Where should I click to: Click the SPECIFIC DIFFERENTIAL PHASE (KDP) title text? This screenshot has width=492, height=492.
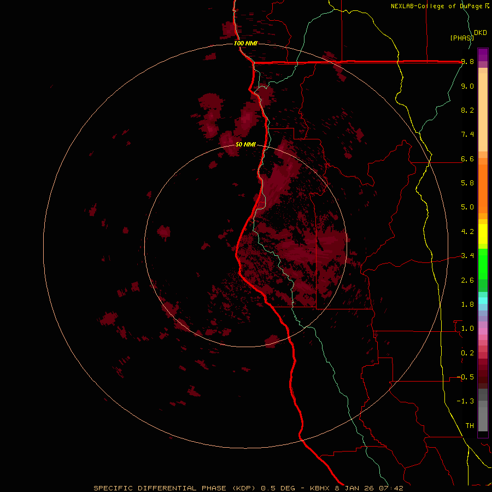click(174, 488)
